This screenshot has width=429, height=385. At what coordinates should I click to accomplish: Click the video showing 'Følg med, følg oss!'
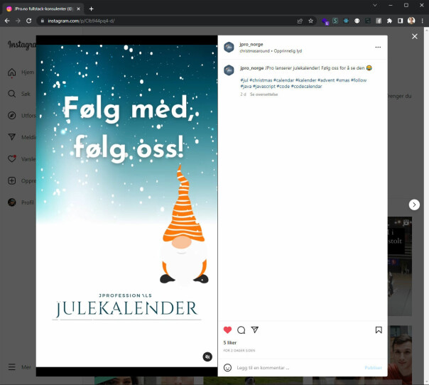126,206
